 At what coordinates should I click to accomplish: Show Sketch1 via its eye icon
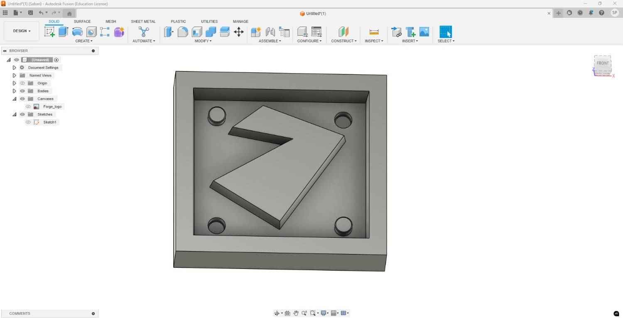(x=28, y=122)
